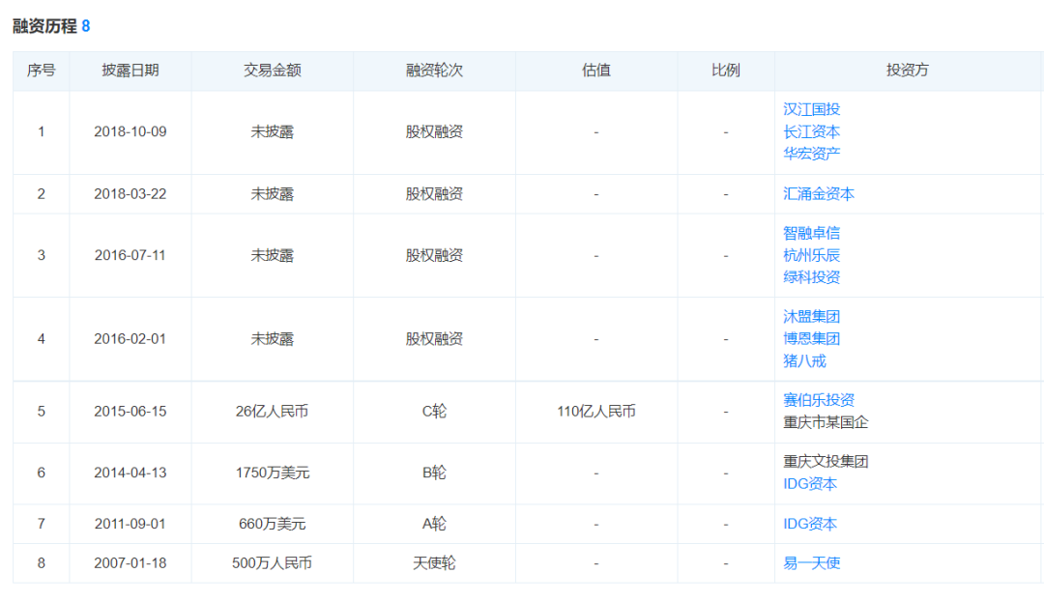The height and width of the screenshot is (602, 1044).
Task: Open the 智融卓信 investor link
Action: click(x=811, y=233)
